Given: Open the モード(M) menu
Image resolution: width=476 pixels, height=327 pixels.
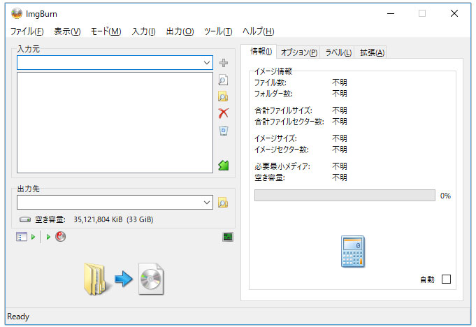Looking at the screenshot, I should coord(106,31).
